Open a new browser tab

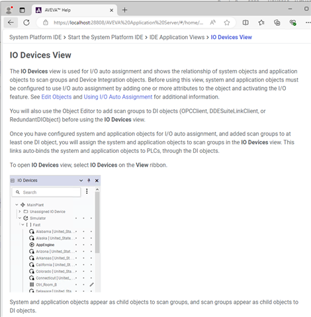tap(124, 10)
